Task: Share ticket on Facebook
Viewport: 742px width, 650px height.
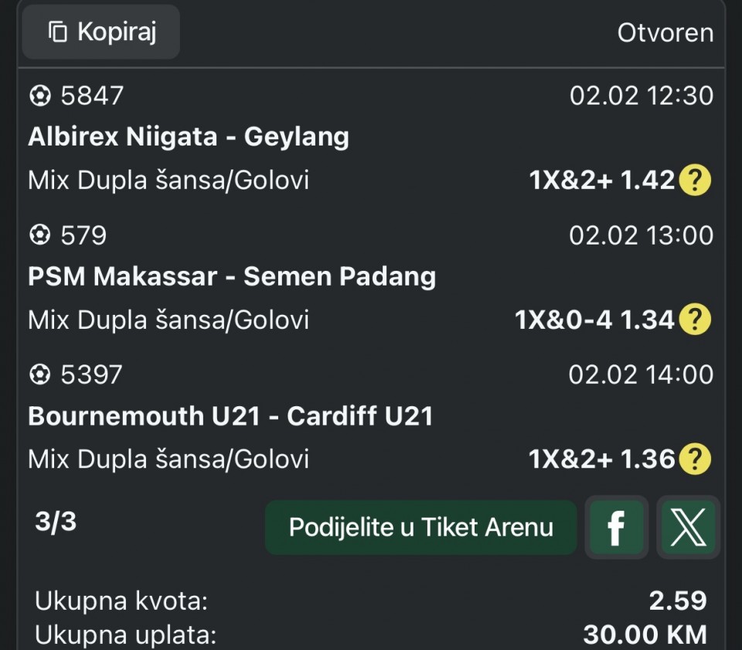Action: pos(616,528)
